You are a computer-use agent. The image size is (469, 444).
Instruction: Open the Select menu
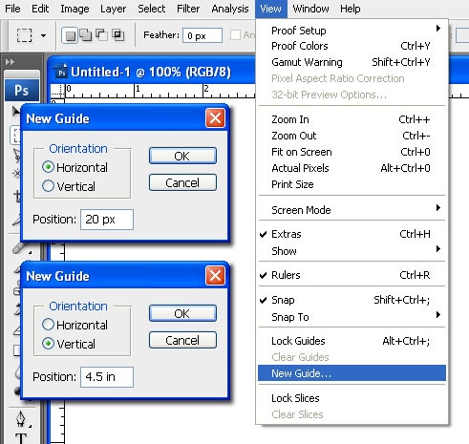click(x=151, y=9)
